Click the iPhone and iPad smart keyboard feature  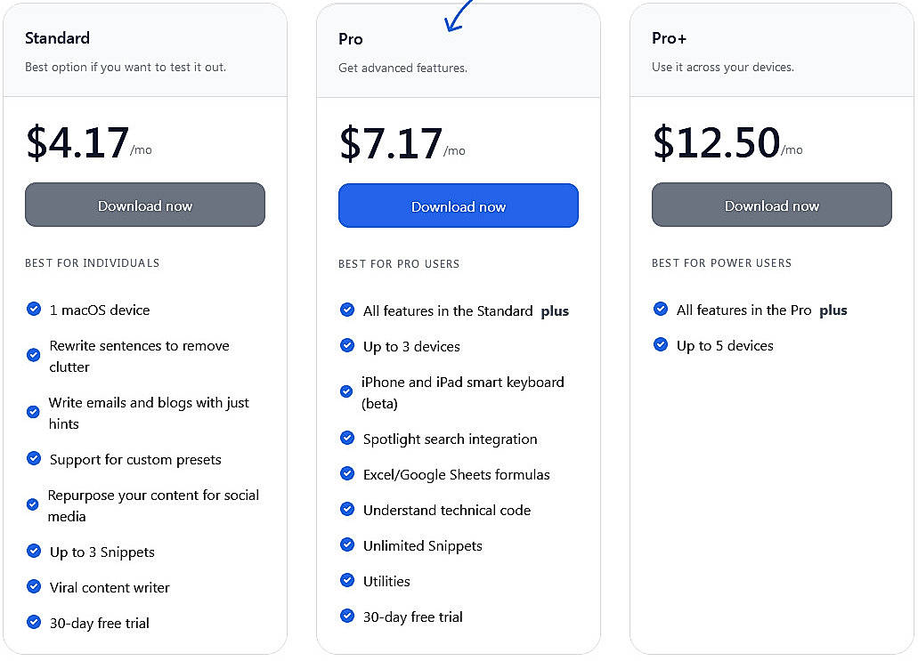pyautogui.click(x=463, y=391)
